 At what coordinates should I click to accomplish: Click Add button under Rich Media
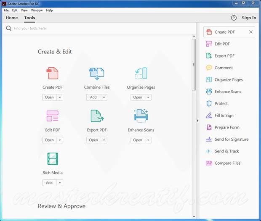(x=50, y=183)
